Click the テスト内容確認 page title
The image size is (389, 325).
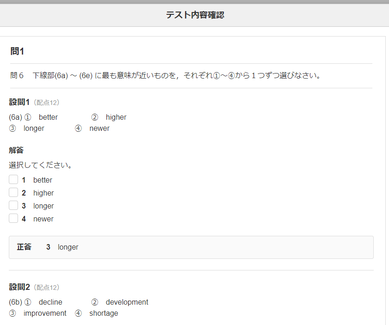coord(195,15)
